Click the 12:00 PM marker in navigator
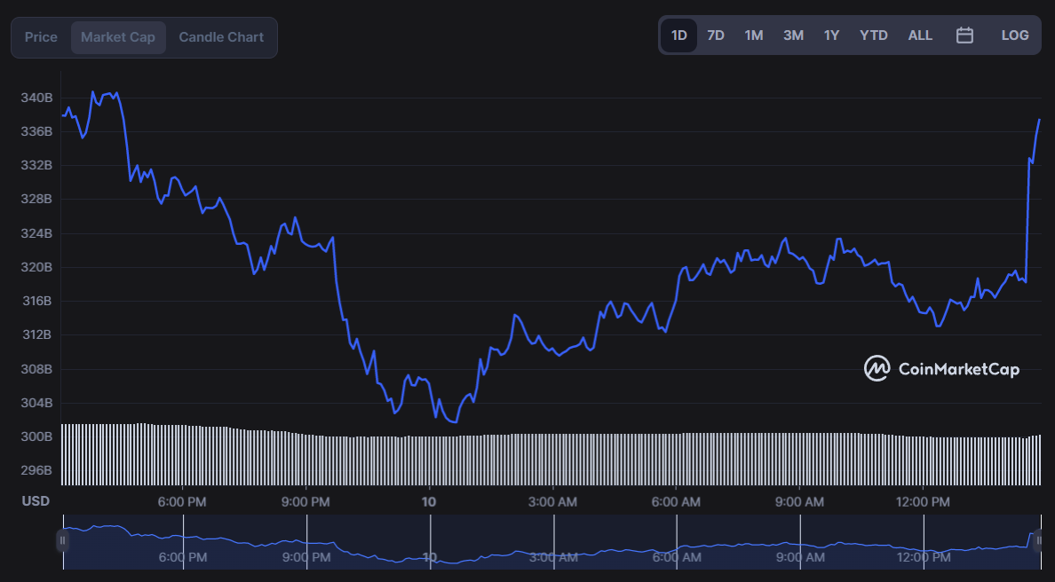 click(x=924, y=557)
